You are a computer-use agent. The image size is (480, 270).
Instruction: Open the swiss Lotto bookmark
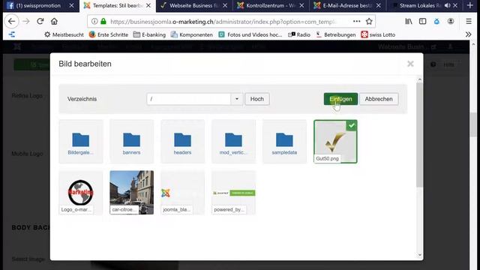click(378, 34)
